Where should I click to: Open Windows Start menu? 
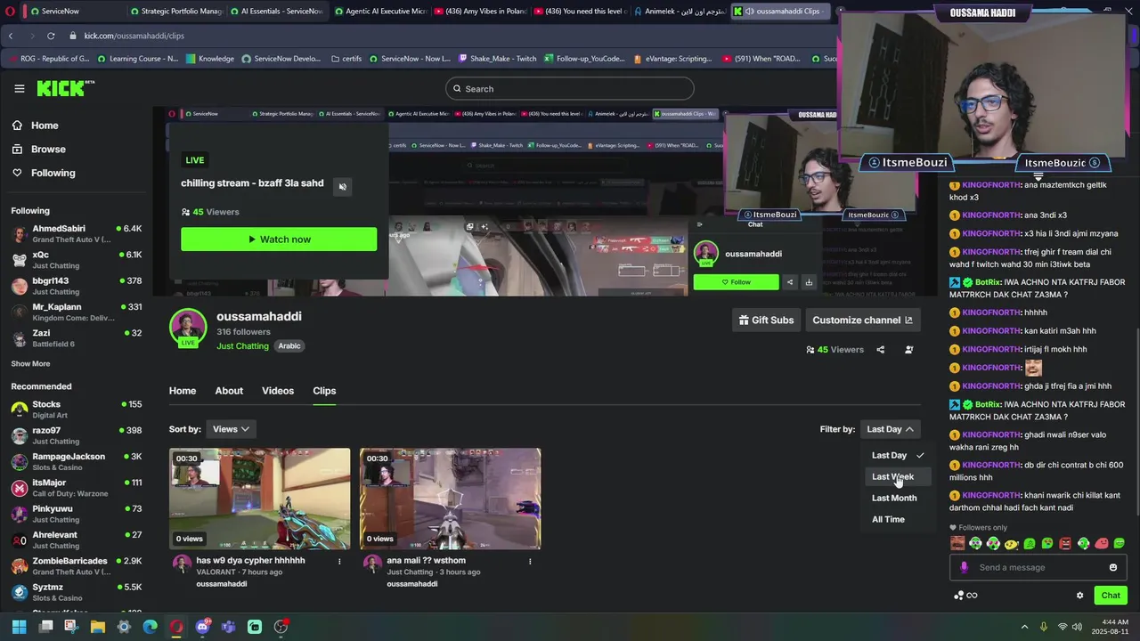click(19, 627)
